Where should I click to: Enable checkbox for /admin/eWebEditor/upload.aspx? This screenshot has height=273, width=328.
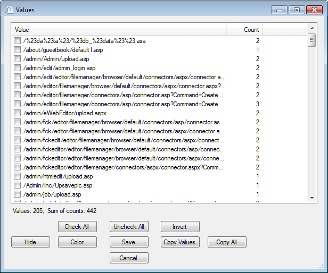click(x=18, y=113)
